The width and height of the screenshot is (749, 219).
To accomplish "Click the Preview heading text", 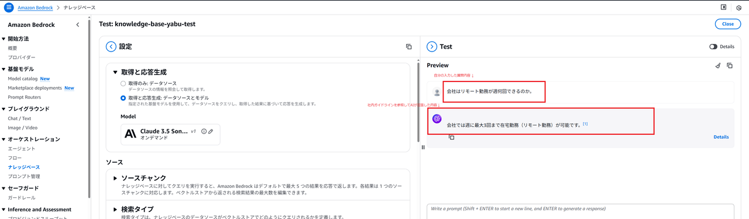I will click(x=438, y=66).
